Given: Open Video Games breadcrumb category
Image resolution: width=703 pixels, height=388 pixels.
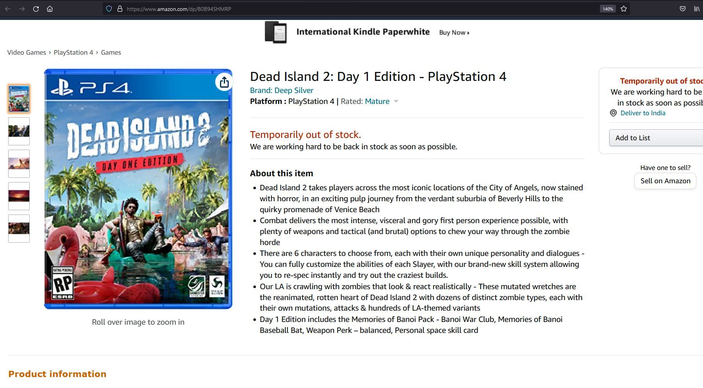Looking at the screenshot, I should pyautogui.click(x=27, y=52).
